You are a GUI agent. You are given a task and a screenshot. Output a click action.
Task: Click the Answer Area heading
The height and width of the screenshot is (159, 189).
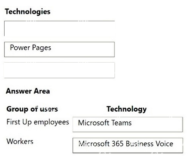[x=28, y=91]
